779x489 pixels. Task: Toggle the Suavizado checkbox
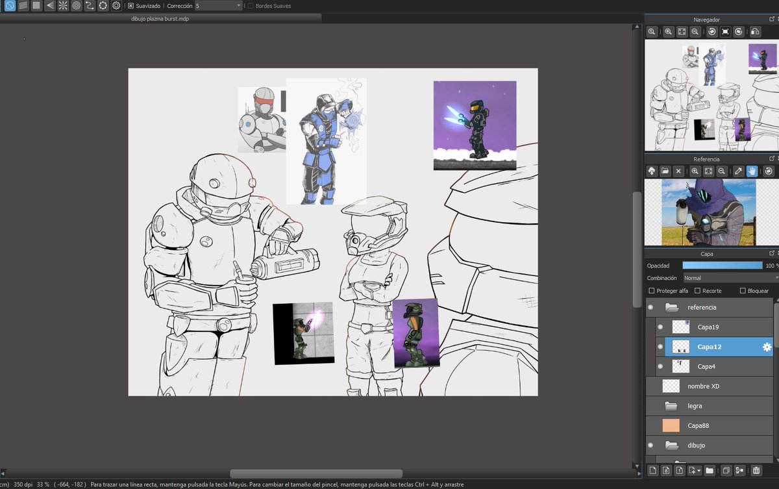pyautogui.click(x=131, y=6)
